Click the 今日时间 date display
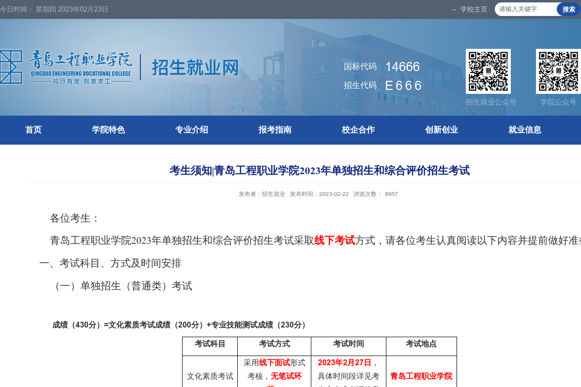Viewport: 581px width, 387px height. pyautogui.click(x=54, y=9)
